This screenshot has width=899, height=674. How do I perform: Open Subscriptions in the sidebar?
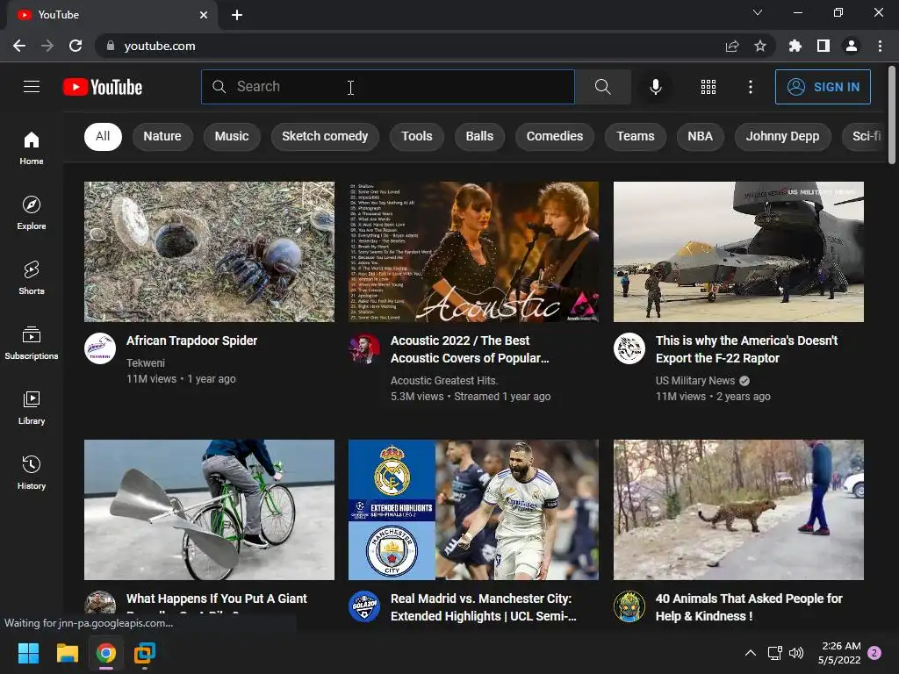tap(32, 342)
